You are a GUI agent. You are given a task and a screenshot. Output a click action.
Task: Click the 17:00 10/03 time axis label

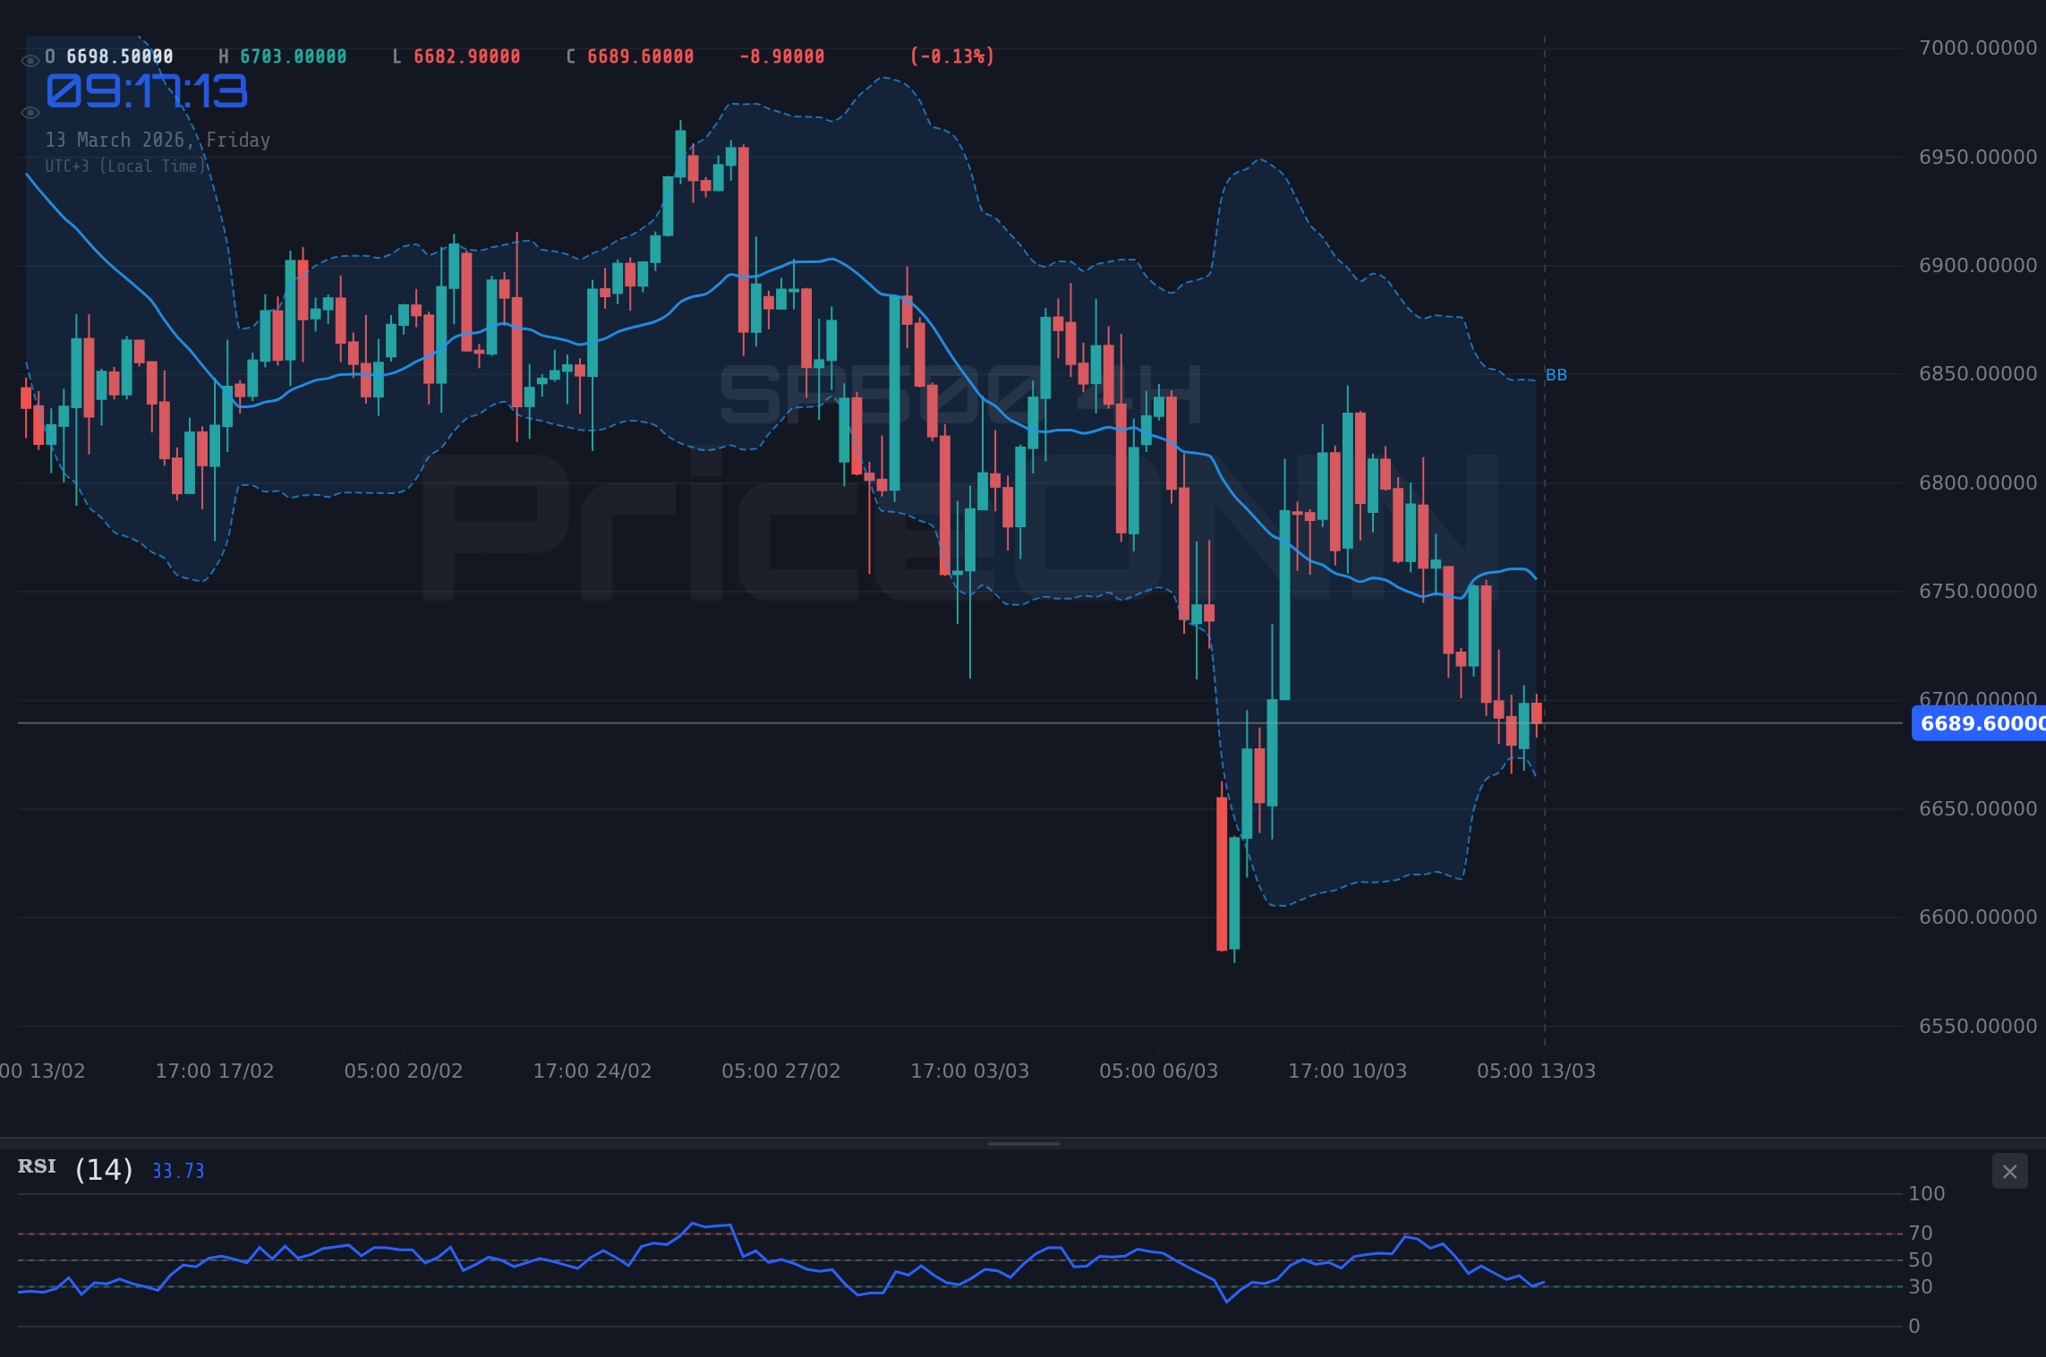click(1348, 1071)
